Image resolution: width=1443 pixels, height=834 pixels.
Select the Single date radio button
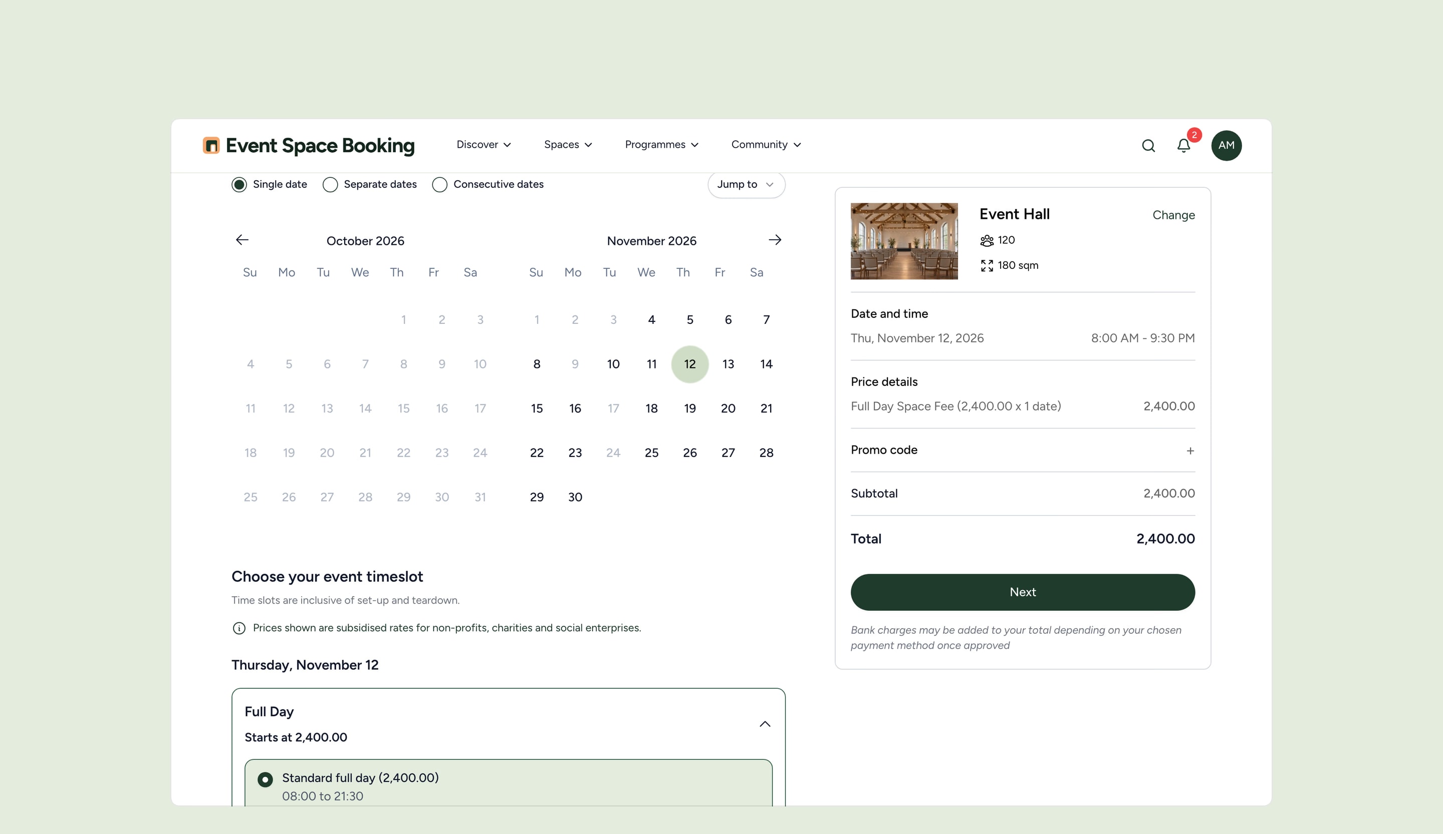239,185
